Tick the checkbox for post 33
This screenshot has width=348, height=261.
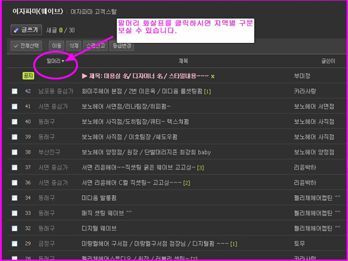coord(15,213)
